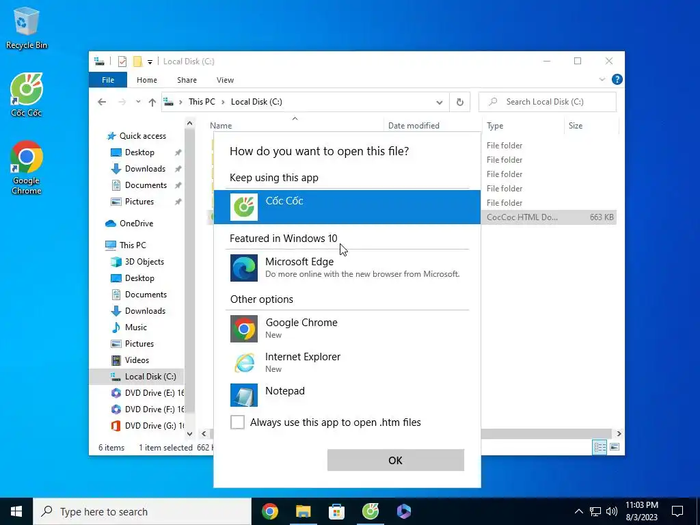The width and height of the screenshot is (700, 525).
Task: Switch to the Home ribbon tab
Action: [x=147, y=80]
